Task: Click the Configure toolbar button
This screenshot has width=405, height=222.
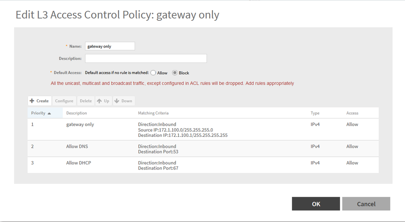Action: [64, 101]
